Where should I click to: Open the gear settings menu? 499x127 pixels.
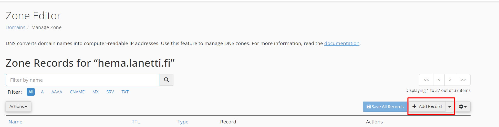[x=463, y=107]
